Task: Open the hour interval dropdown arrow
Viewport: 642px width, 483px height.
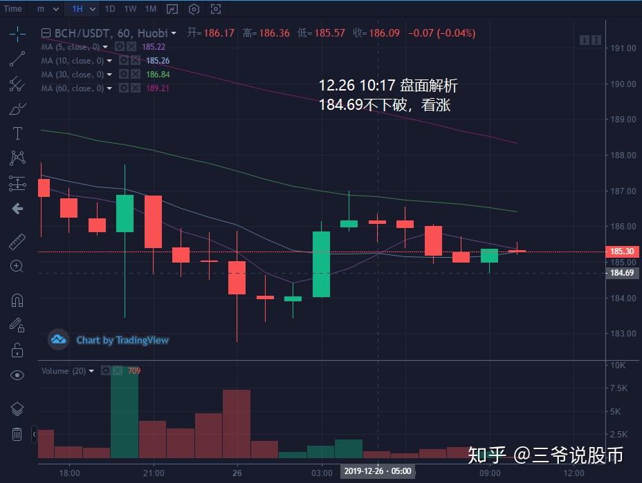Action: (x=93, y=9)
